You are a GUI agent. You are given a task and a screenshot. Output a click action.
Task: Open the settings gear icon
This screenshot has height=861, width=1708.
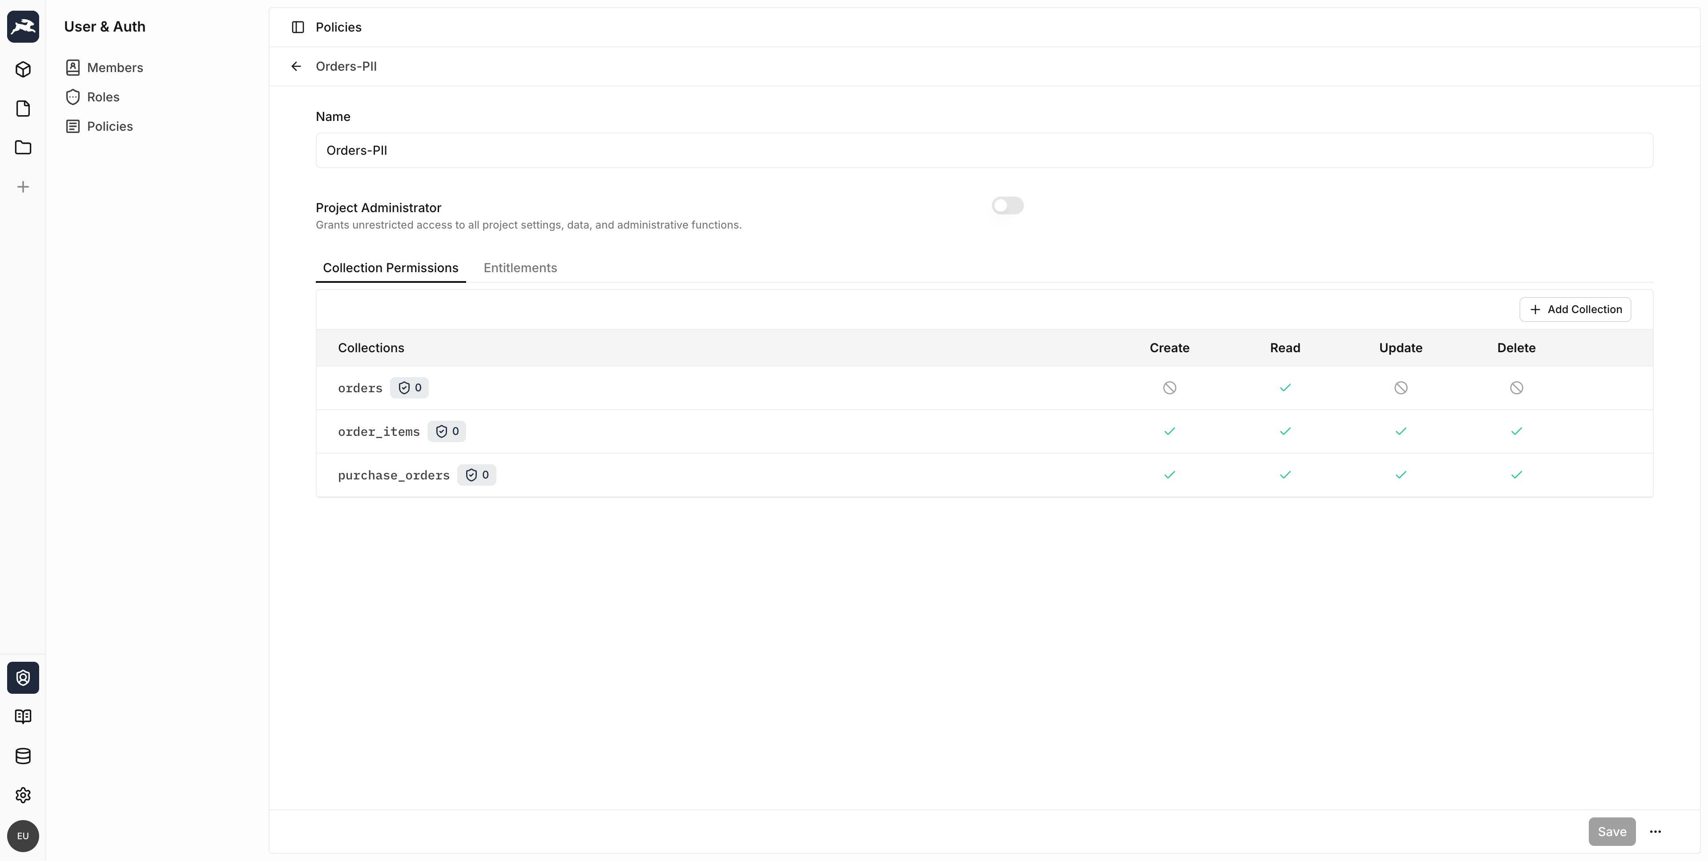23,795
